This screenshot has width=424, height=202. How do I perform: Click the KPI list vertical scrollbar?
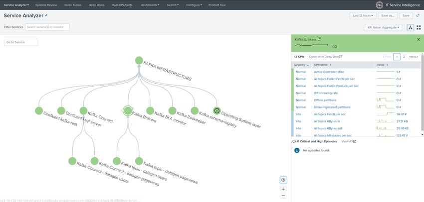click(x=423, y=93)
